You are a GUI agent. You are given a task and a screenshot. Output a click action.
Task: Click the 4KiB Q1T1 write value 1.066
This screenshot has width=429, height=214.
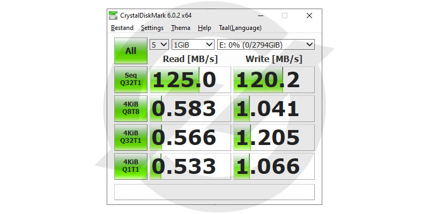(274, 166)
